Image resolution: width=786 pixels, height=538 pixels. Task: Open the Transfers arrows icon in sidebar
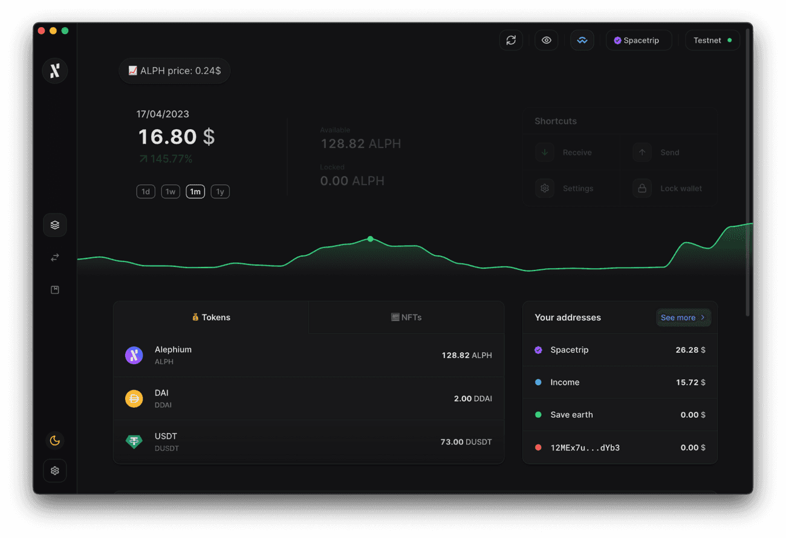point(55,258)
